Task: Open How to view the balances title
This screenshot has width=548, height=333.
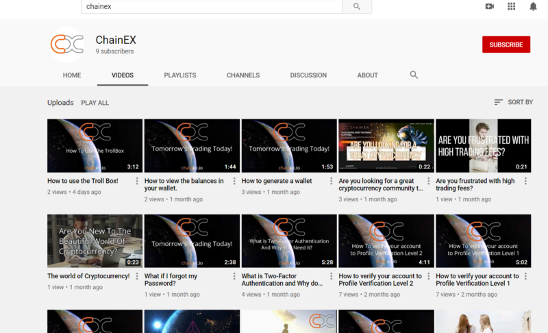Action: pyautogui.click(x=184, y=184)
